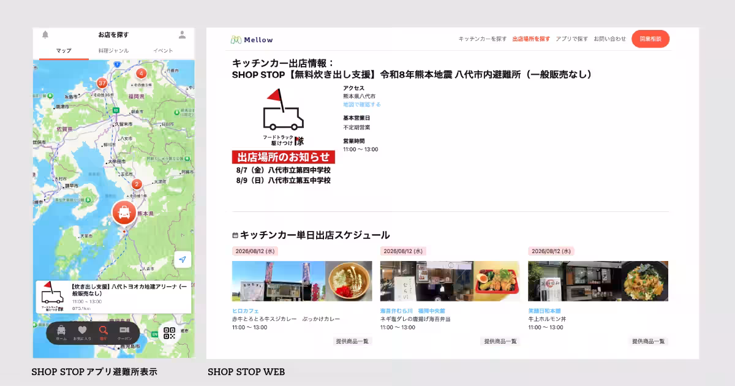Open 出店場所を探す menu item
Screen dimensions: 735x386
click(531, 39)
